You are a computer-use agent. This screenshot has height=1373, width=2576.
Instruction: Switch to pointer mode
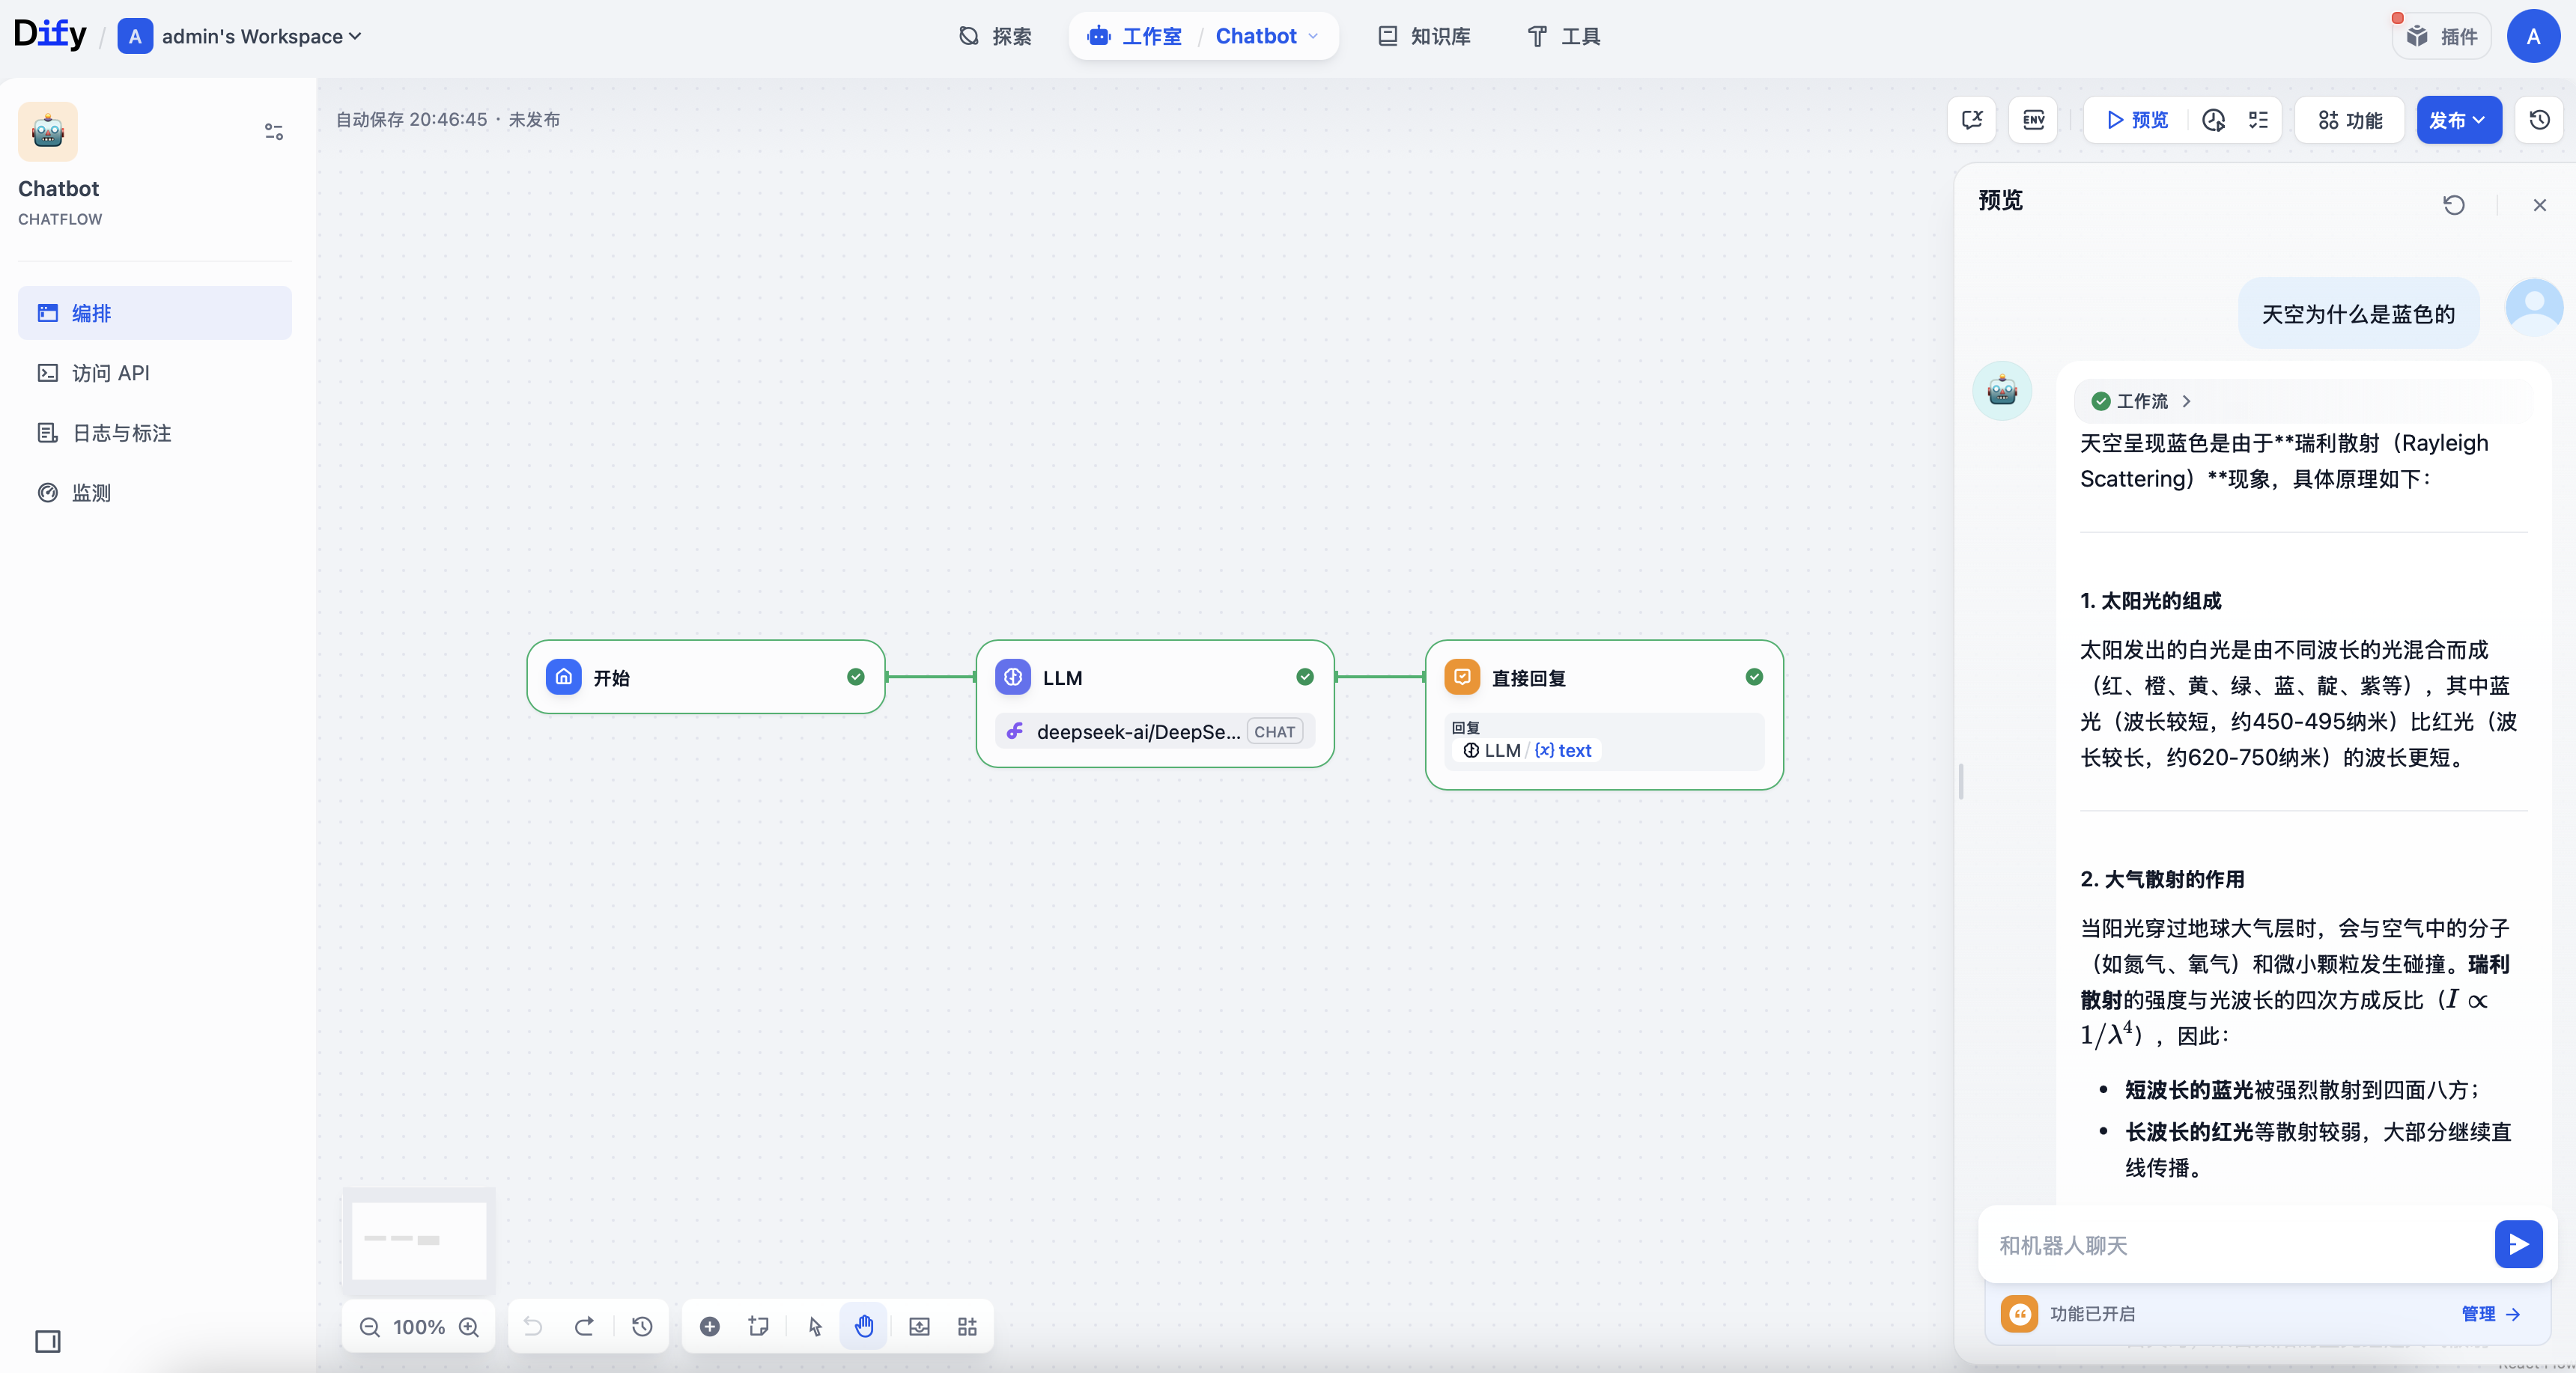tap(815, 1326)
